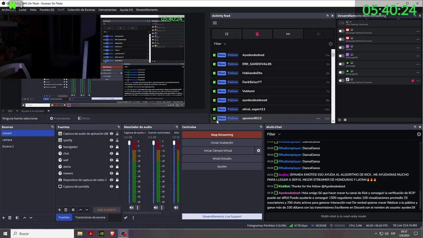The height and width of the screenshot is (238, 423).
Task: Undock the Controles panel
Action: (261, 127)
